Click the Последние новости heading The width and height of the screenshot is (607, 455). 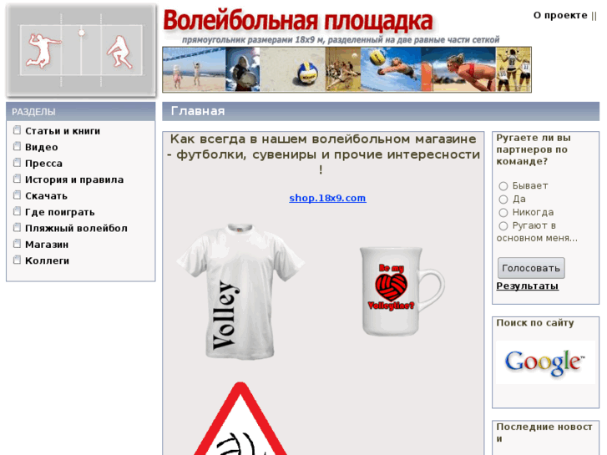pos(544,432)
